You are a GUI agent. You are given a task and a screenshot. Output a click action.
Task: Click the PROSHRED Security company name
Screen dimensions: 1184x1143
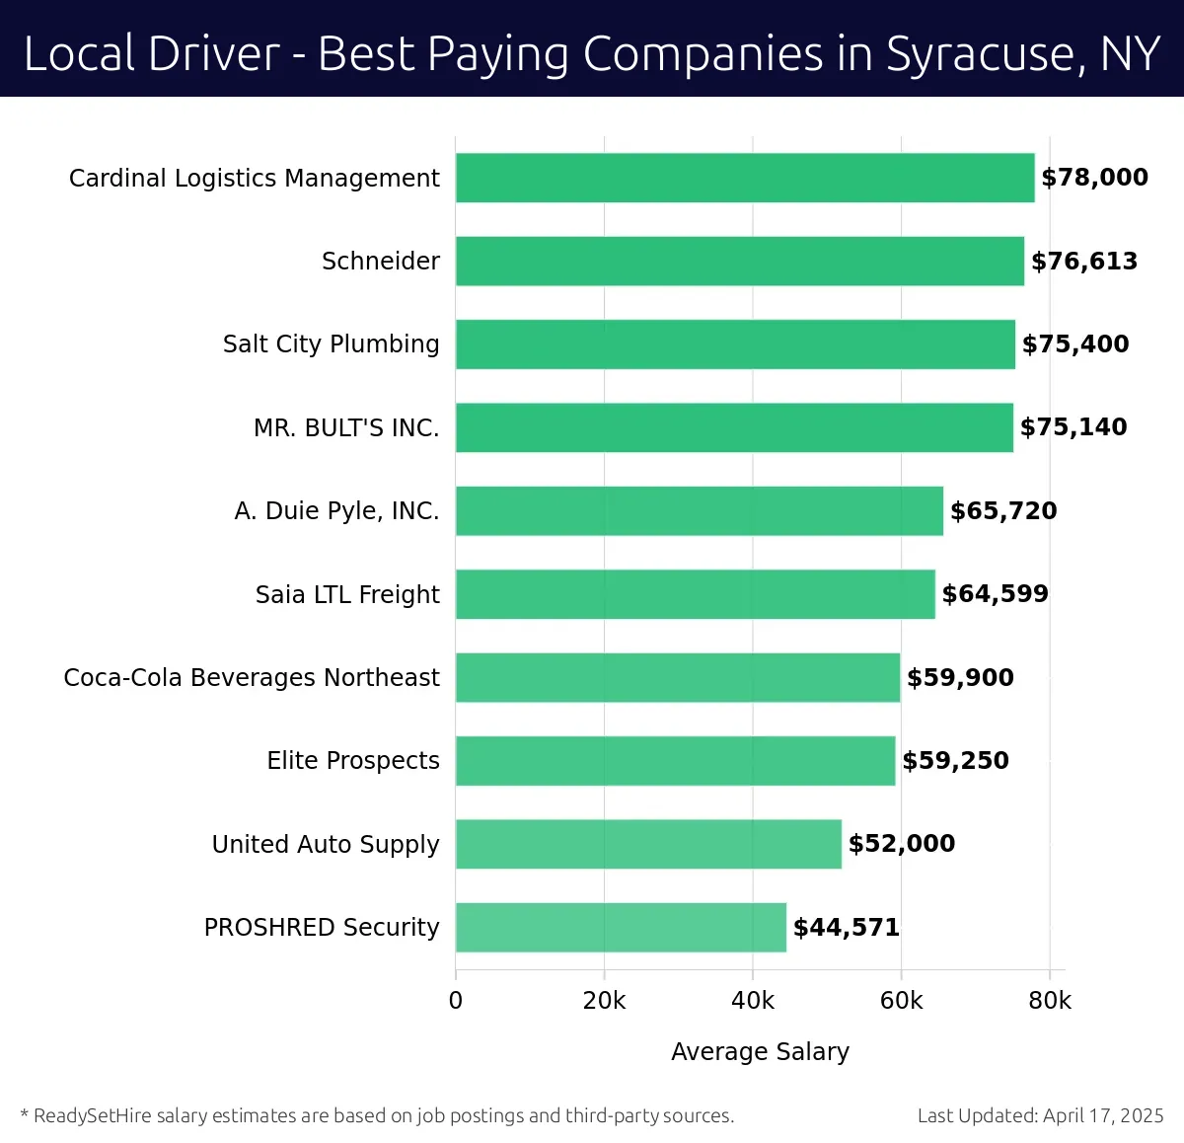[322, 928]
